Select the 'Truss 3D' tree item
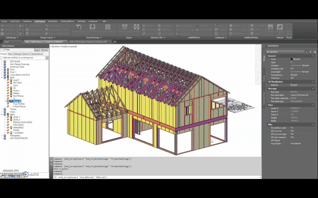318x198 pixels. pos(17,101)
